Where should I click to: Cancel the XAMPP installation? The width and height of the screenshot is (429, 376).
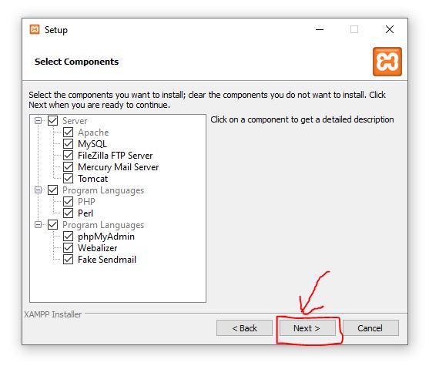tap(370, 327)
